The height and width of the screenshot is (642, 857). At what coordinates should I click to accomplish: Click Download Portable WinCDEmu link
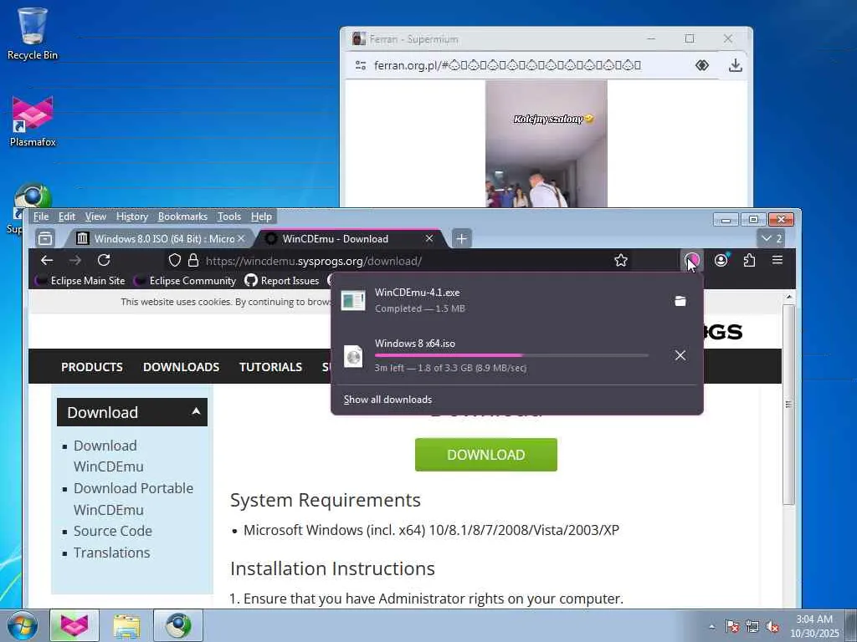pyautogui.click(x=133, y=499)
